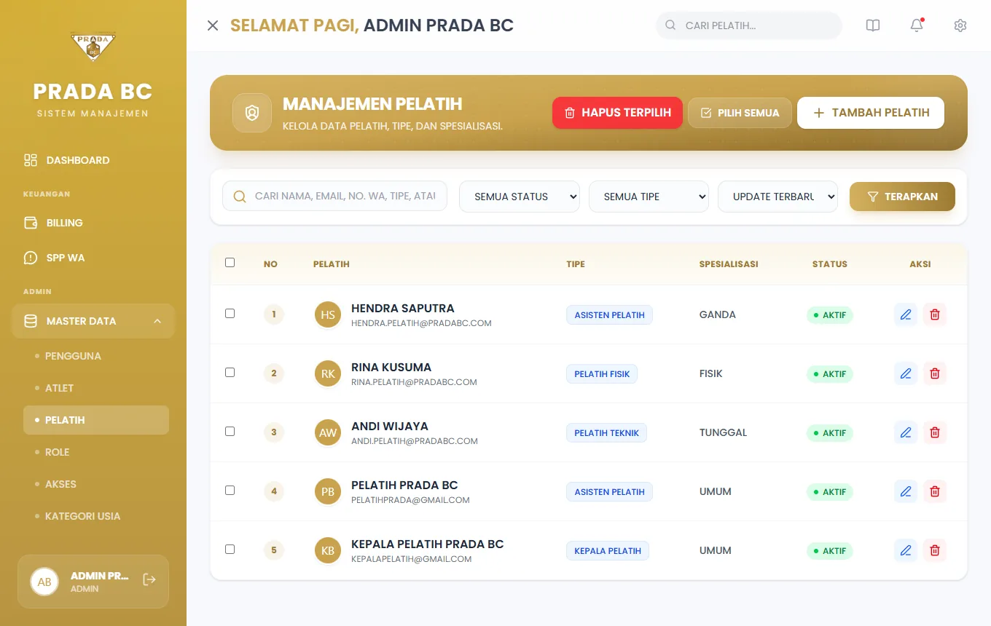Click the Pilih Semua button

pyautogui.click(x=740, y=113)
